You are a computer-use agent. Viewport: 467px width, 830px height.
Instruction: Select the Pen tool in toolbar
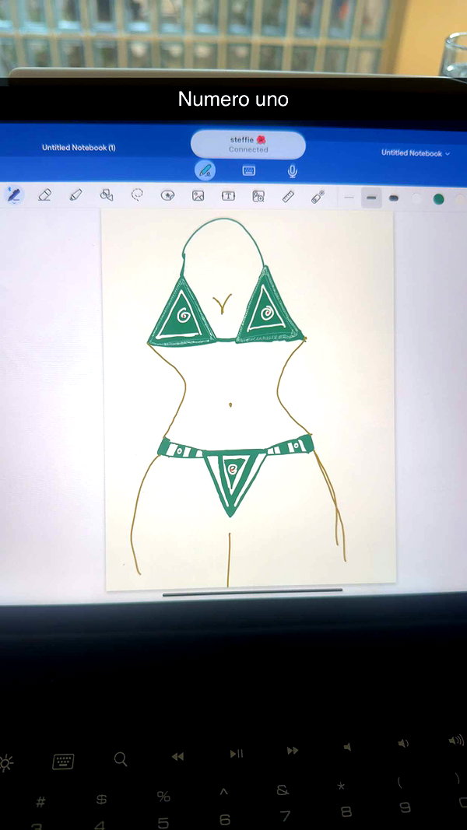click(14, 194)
